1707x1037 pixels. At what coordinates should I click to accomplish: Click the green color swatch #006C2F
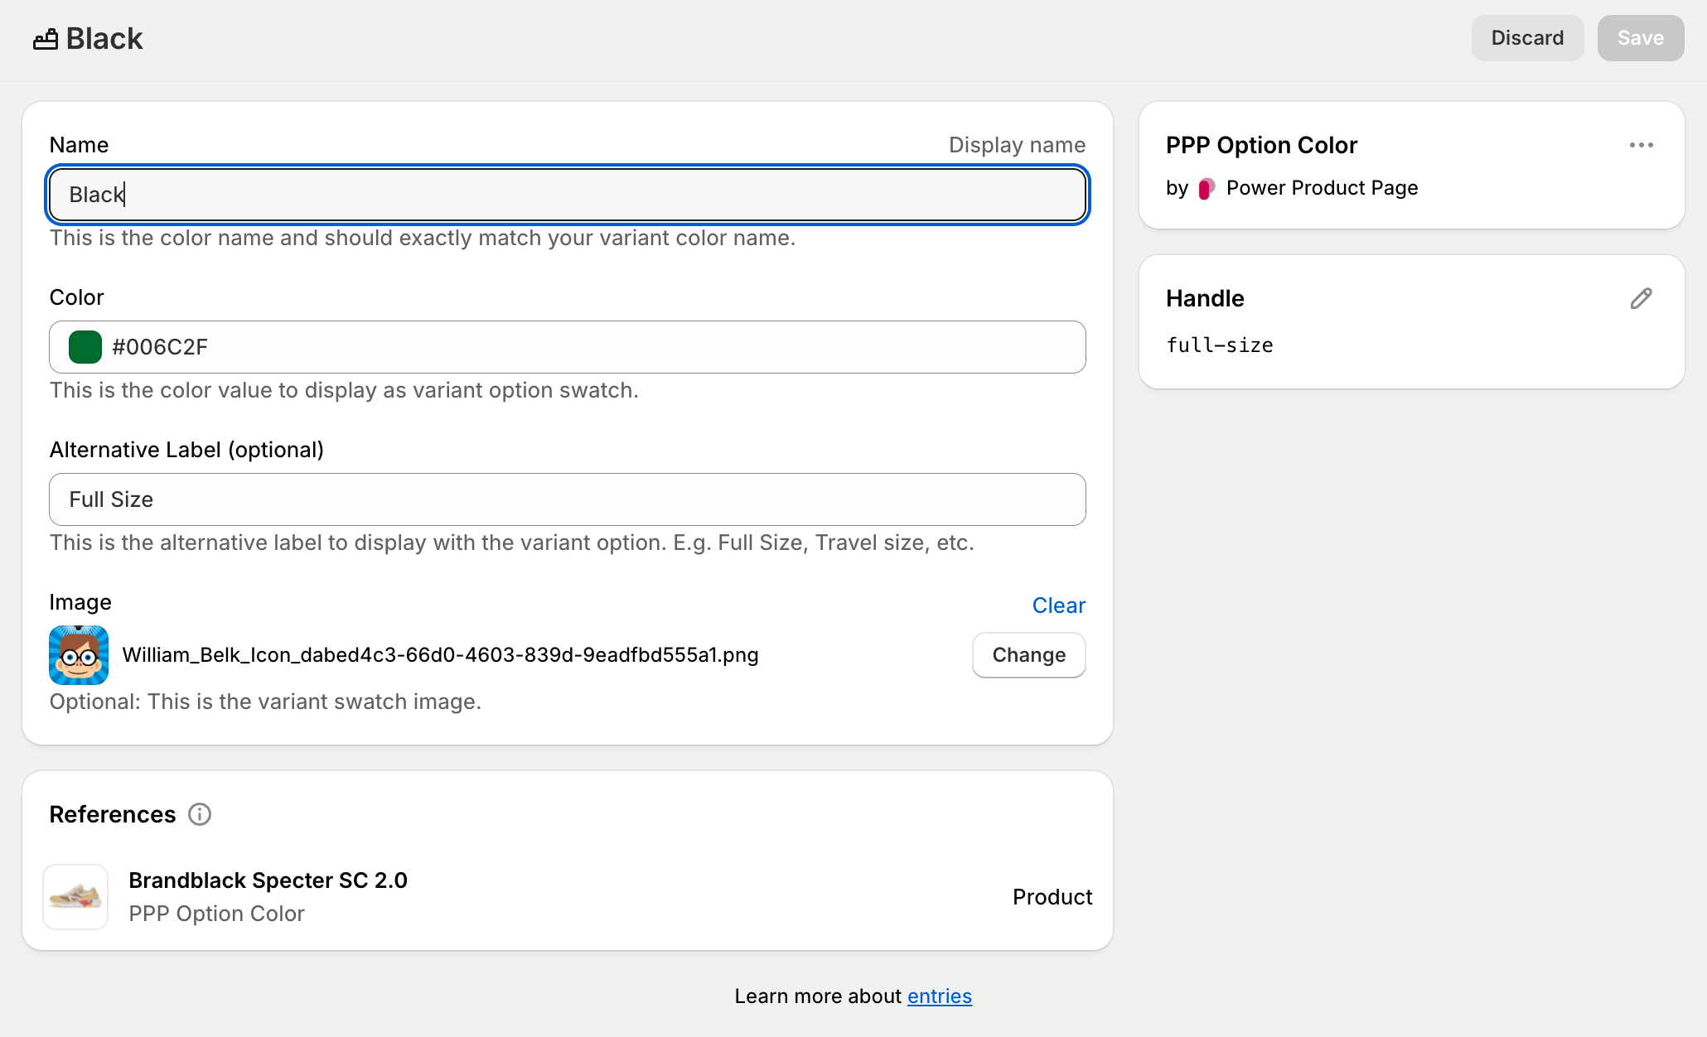click(85, 347)
